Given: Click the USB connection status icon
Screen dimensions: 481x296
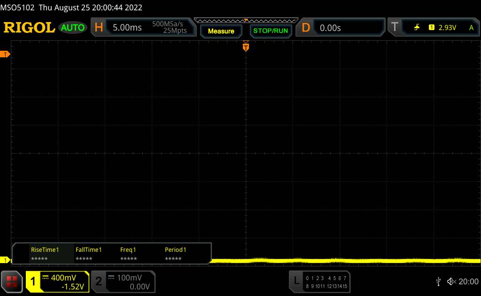Looking at the screenshot, I should (438, 281).
